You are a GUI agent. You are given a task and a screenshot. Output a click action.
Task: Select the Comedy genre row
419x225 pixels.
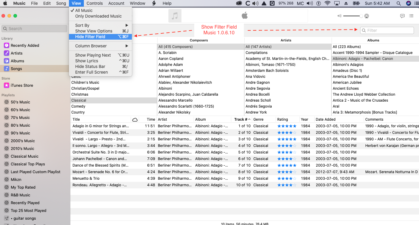click(114, 106)
